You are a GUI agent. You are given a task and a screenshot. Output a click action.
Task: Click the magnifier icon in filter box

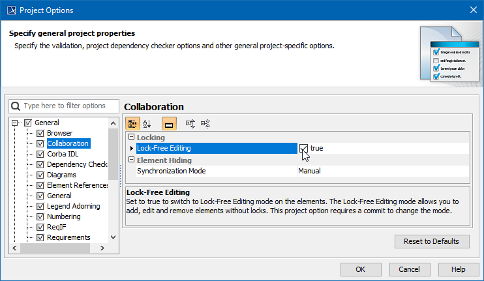coord(16,106)
